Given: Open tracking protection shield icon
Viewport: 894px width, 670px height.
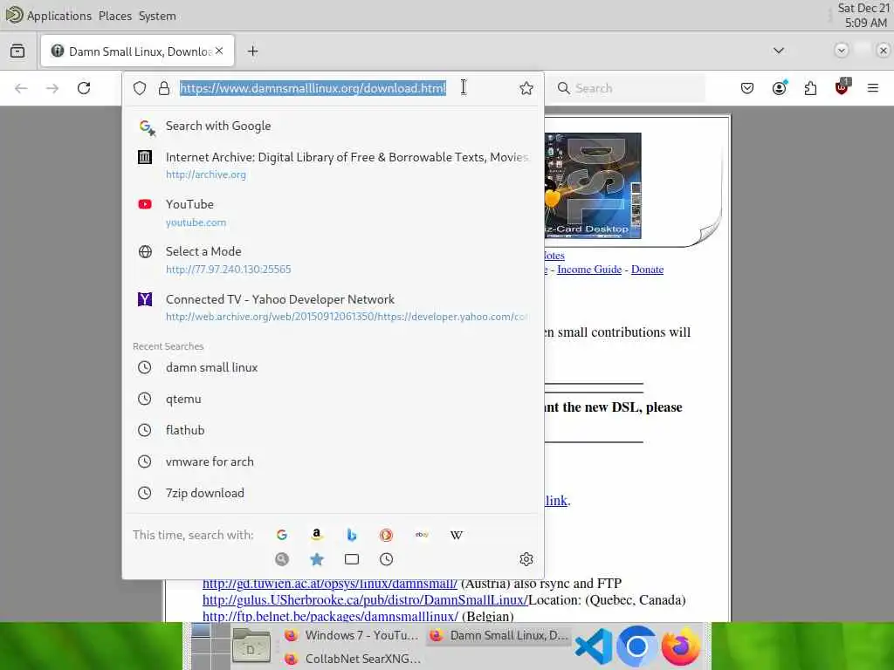Looking at the screenshot, I should [140, 88].
